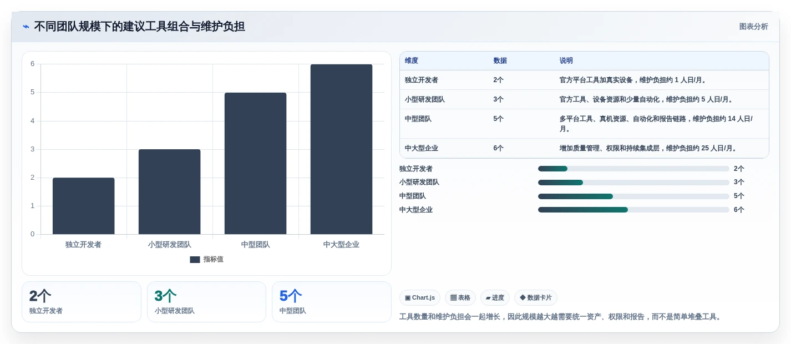Click the 6个 value beside the progress bar
The height and width of the screenshot is (344, 791).
[739, 210]
